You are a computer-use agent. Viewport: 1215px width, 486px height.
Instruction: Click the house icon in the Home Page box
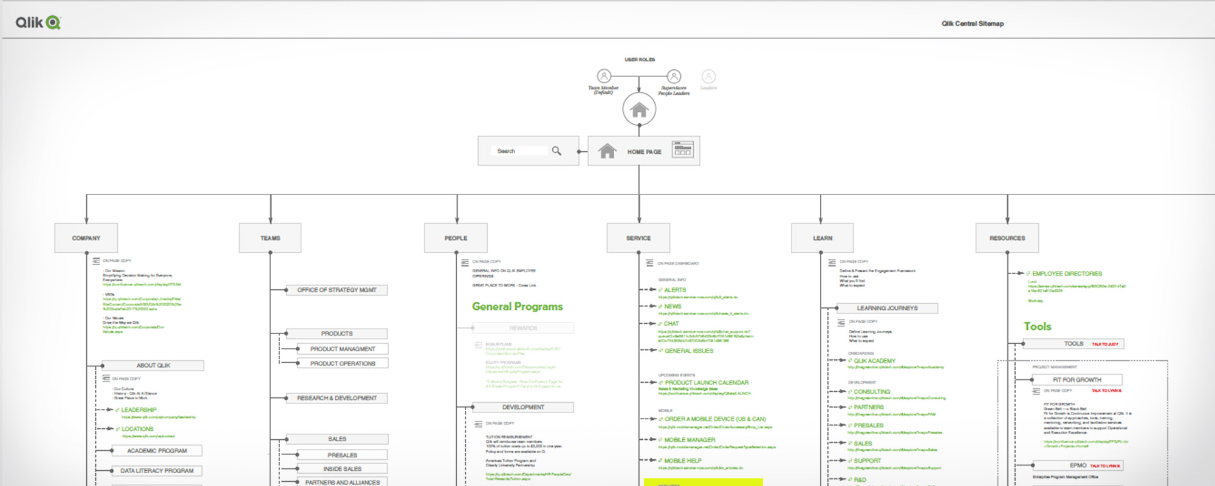[607, 151]
